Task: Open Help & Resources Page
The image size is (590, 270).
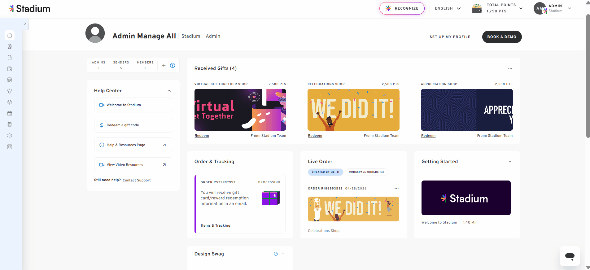Action: coord(133,145)
